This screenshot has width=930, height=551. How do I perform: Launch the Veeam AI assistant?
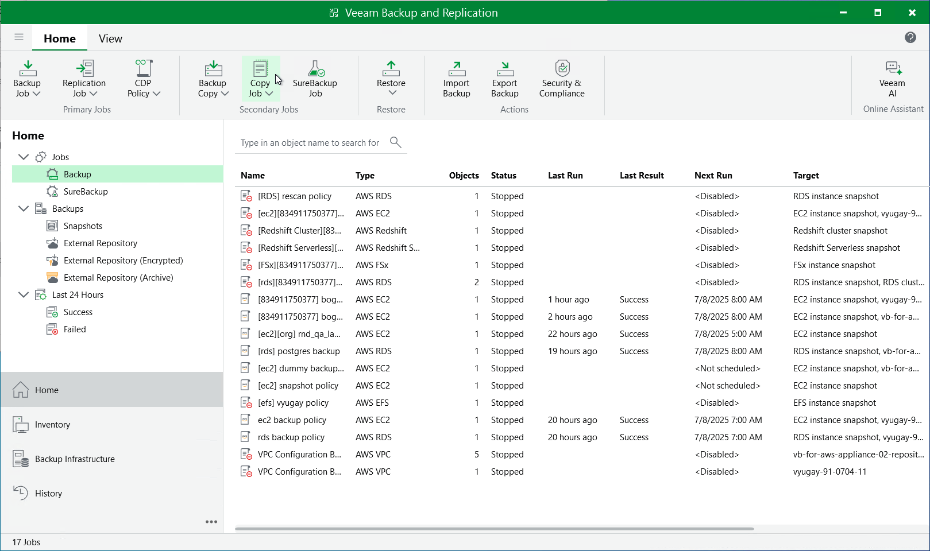pos(892,79)
